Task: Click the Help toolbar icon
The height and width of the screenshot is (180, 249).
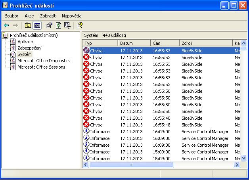Action: pyautogui.click(x=79, y=25)
